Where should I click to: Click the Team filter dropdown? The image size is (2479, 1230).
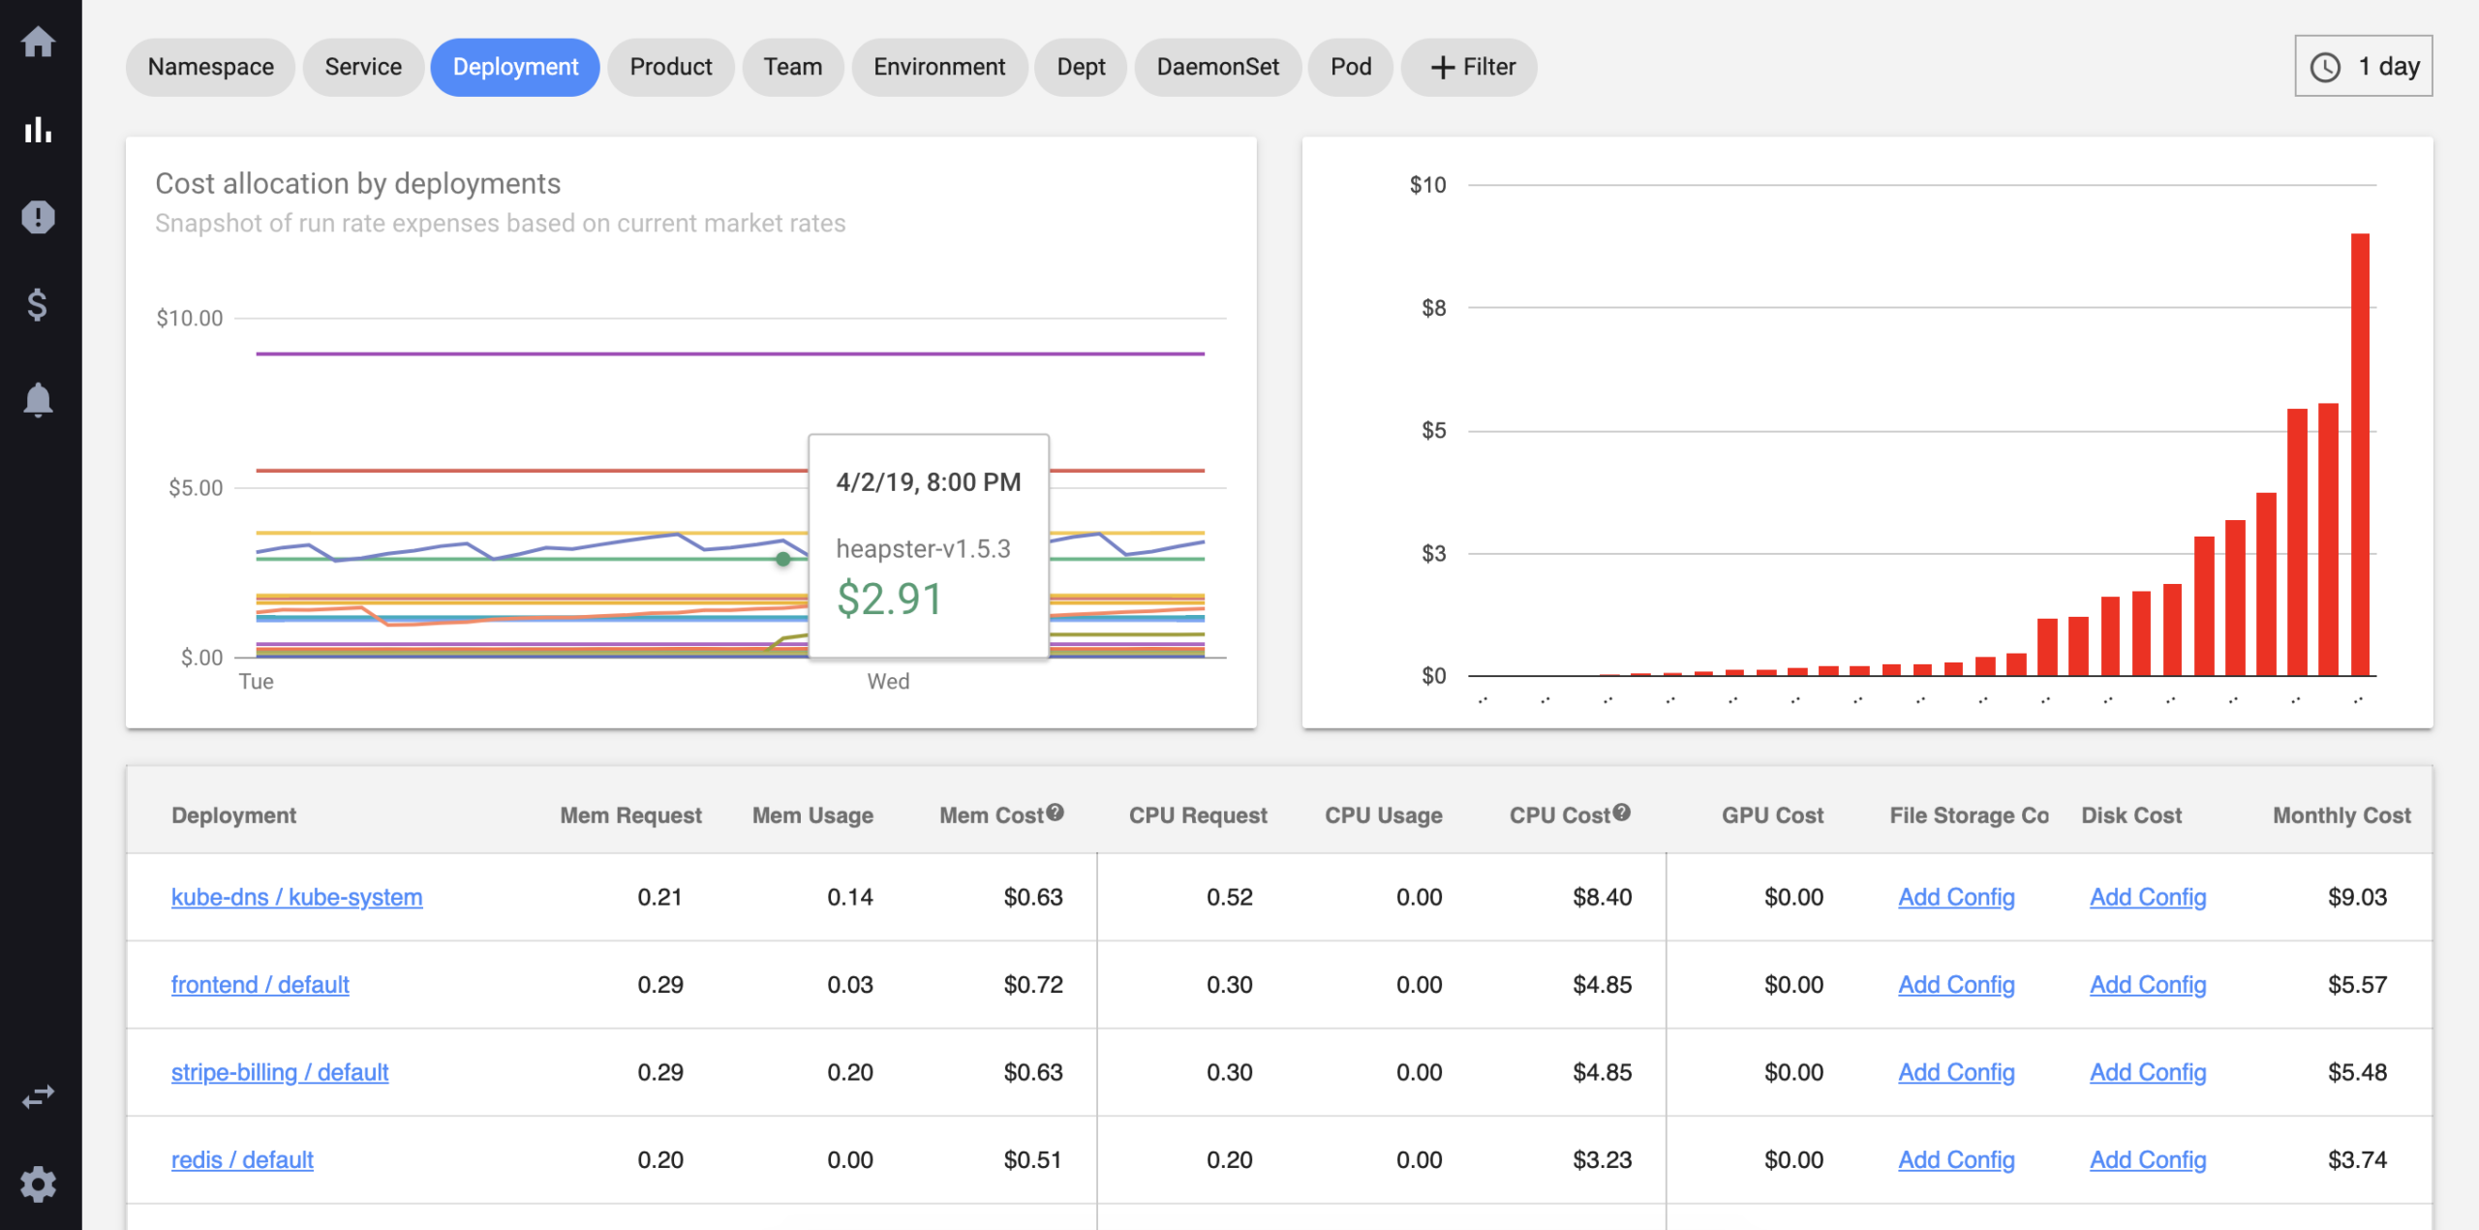point(794,67)
